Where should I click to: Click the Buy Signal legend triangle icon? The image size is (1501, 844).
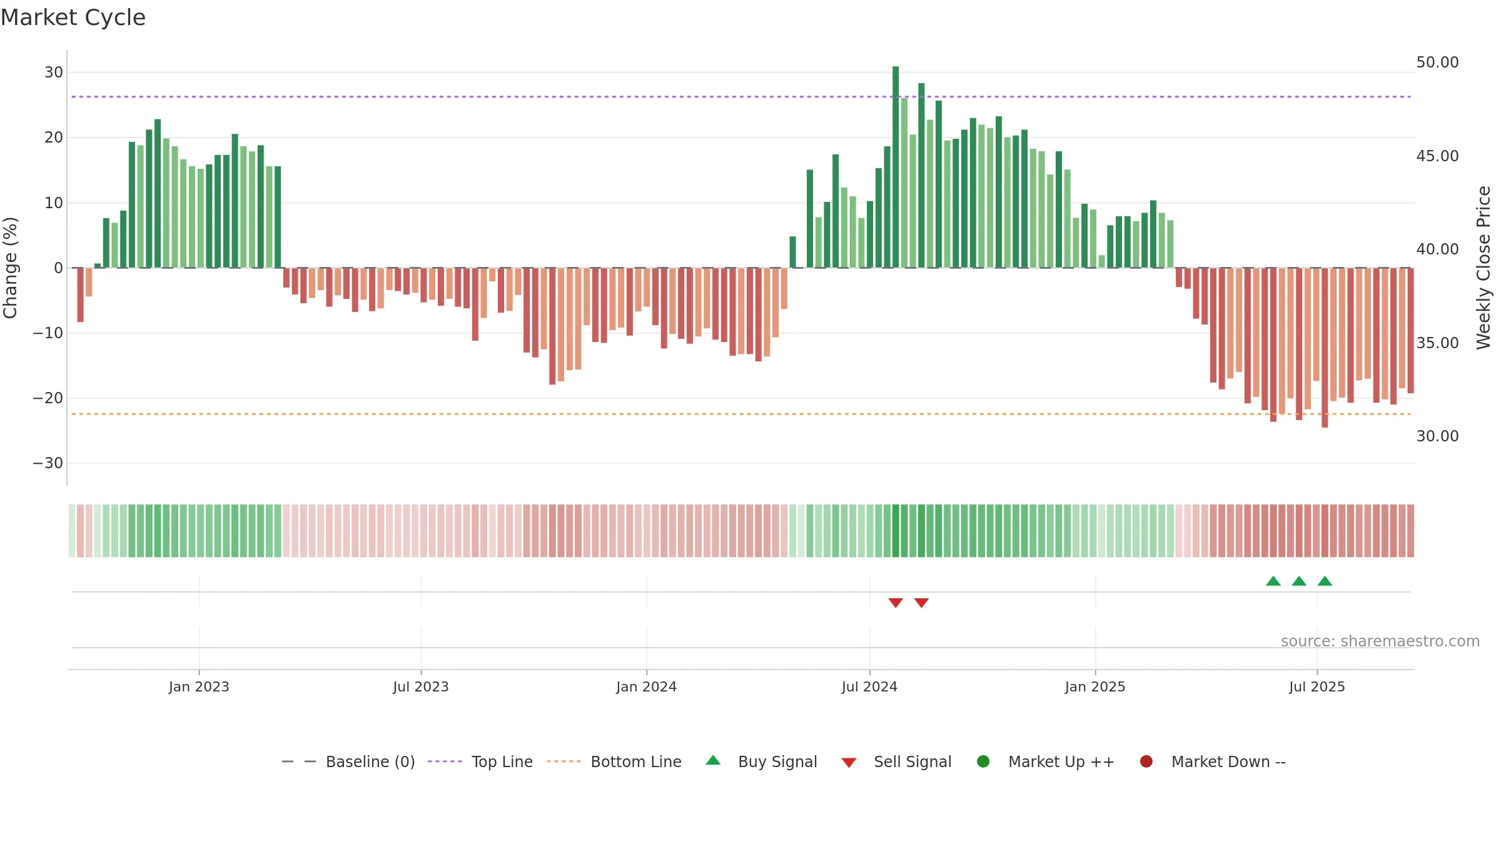tap(713, 760)
